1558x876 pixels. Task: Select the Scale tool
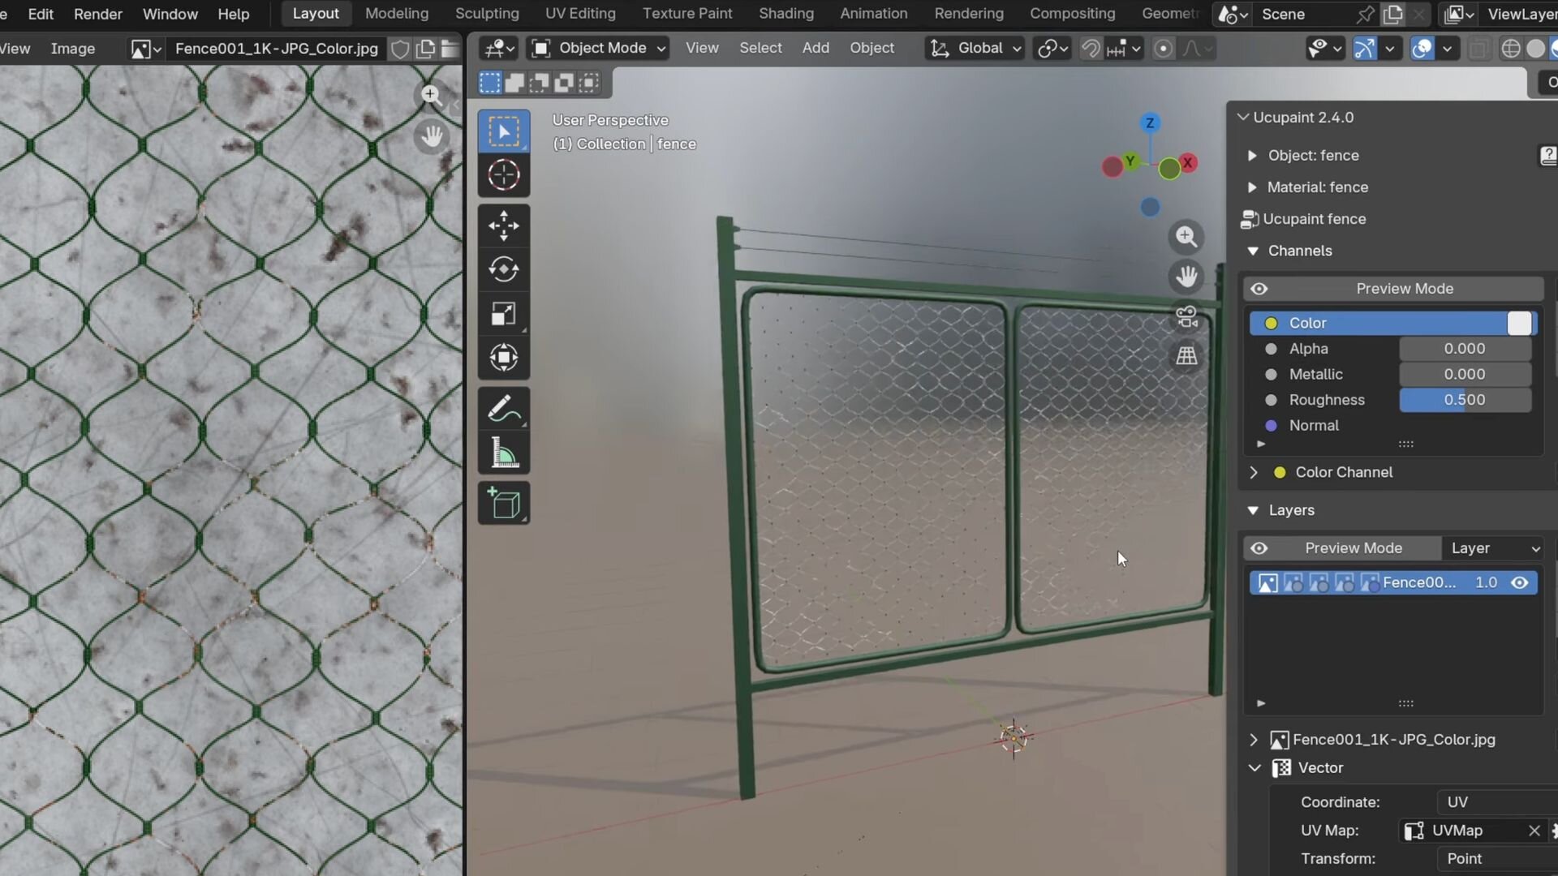pyautogui.click(x=503, y=314)
